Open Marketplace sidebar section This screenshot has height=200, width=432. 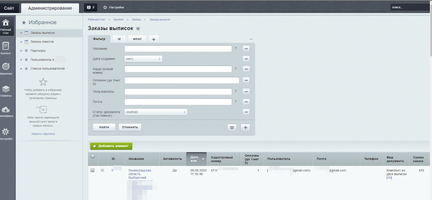6,112
